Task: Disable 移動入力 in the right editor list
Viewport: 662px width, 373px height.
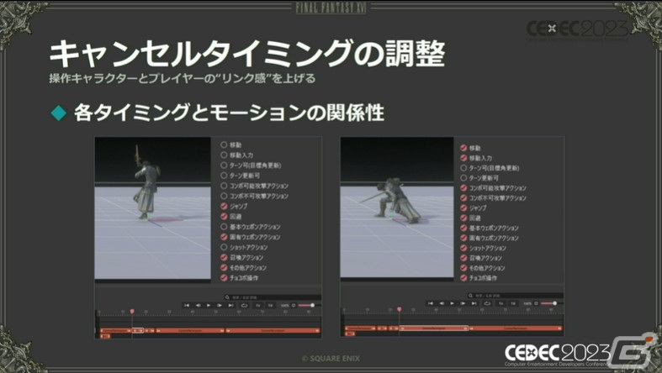Action: (463, 158)
